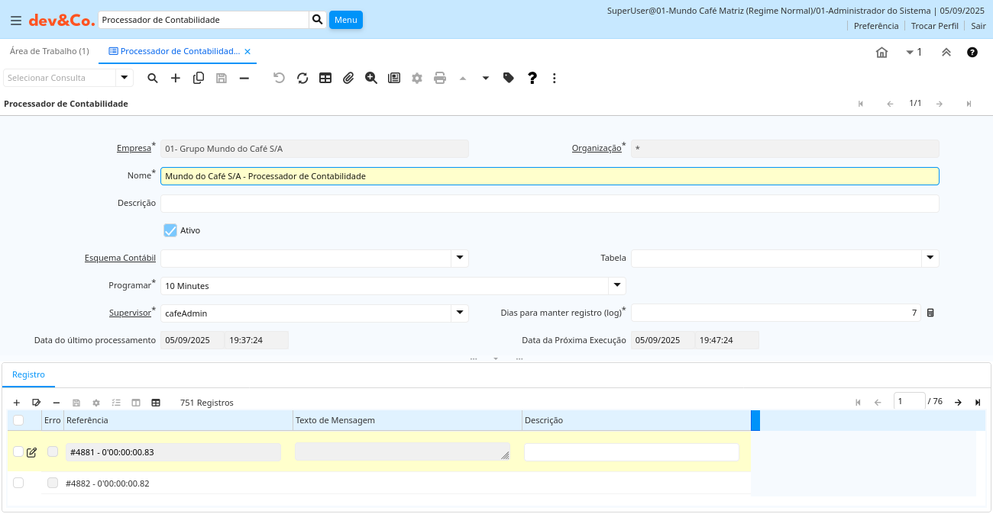The height and width of the screenshot is (514, 993).
Task: Edit record #4881 with pencil icon
Action: pos(31,452)
